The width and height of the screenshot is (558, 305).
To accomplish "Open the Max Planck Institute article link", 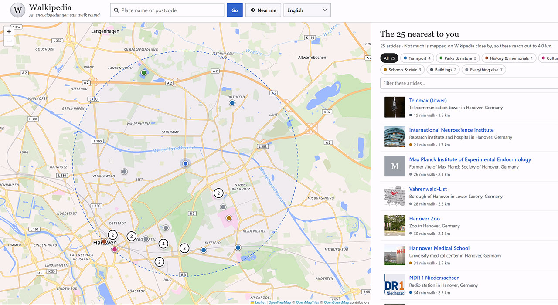I will tap(470, 159).
